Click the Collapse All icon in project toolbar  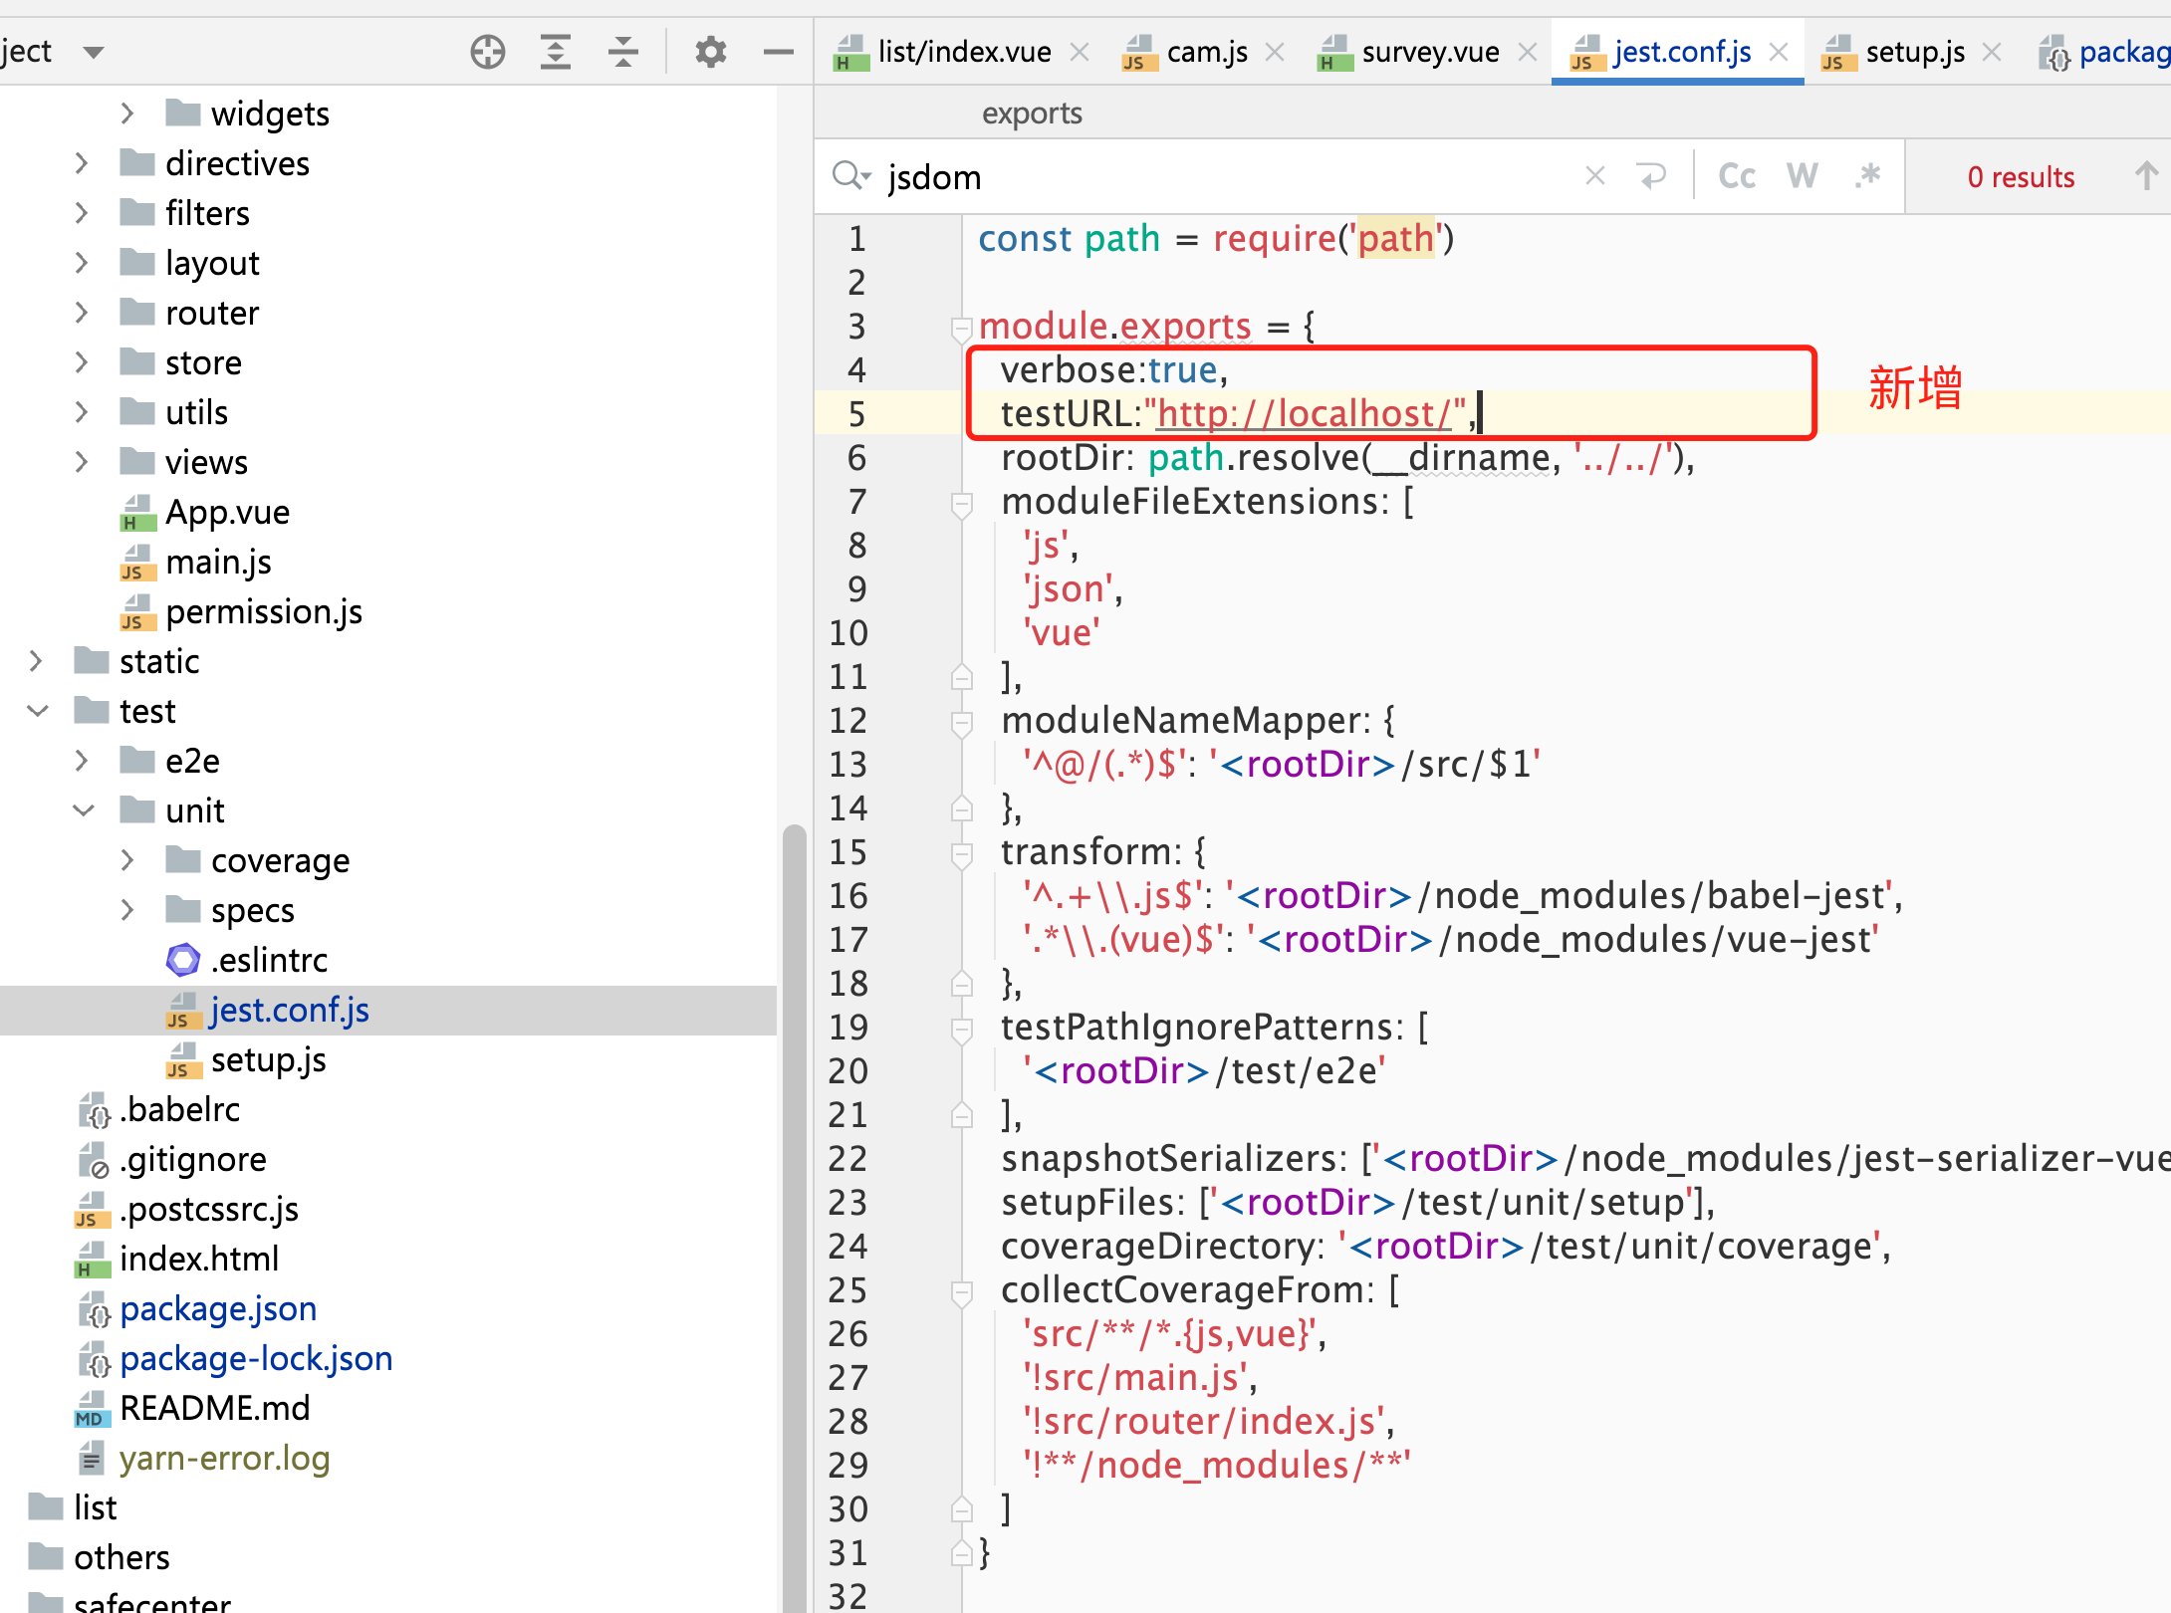click(x=623, y=52)
